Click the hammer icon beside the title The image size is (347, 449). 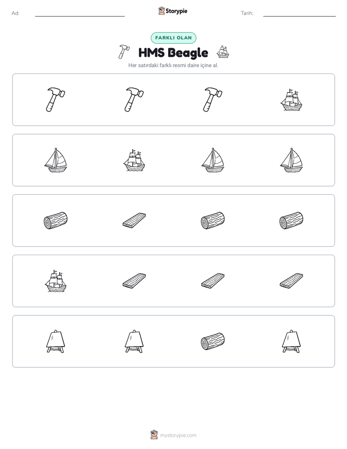coord(123,52)
